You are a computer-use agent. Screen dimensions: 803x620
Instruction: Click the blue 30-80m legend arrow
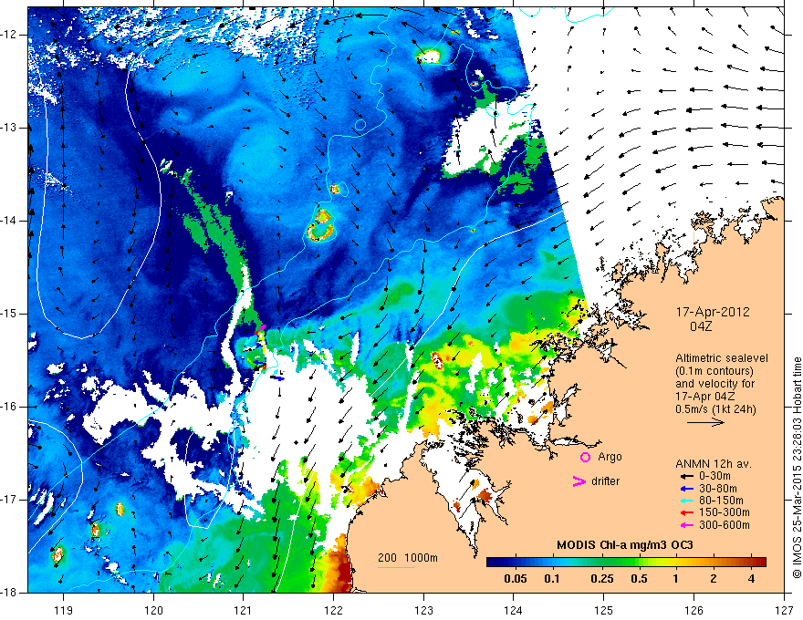pyautogui.click(x=685, y=488)
